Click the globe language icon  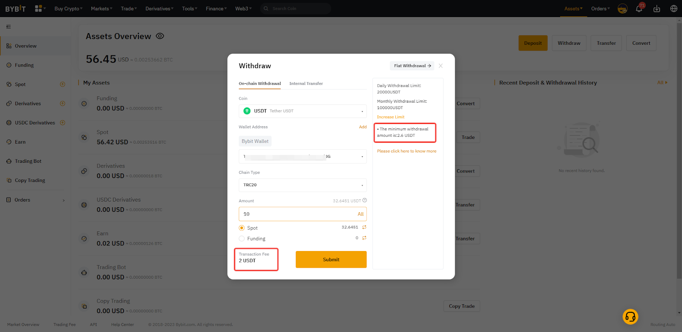(x=673, y=9)
